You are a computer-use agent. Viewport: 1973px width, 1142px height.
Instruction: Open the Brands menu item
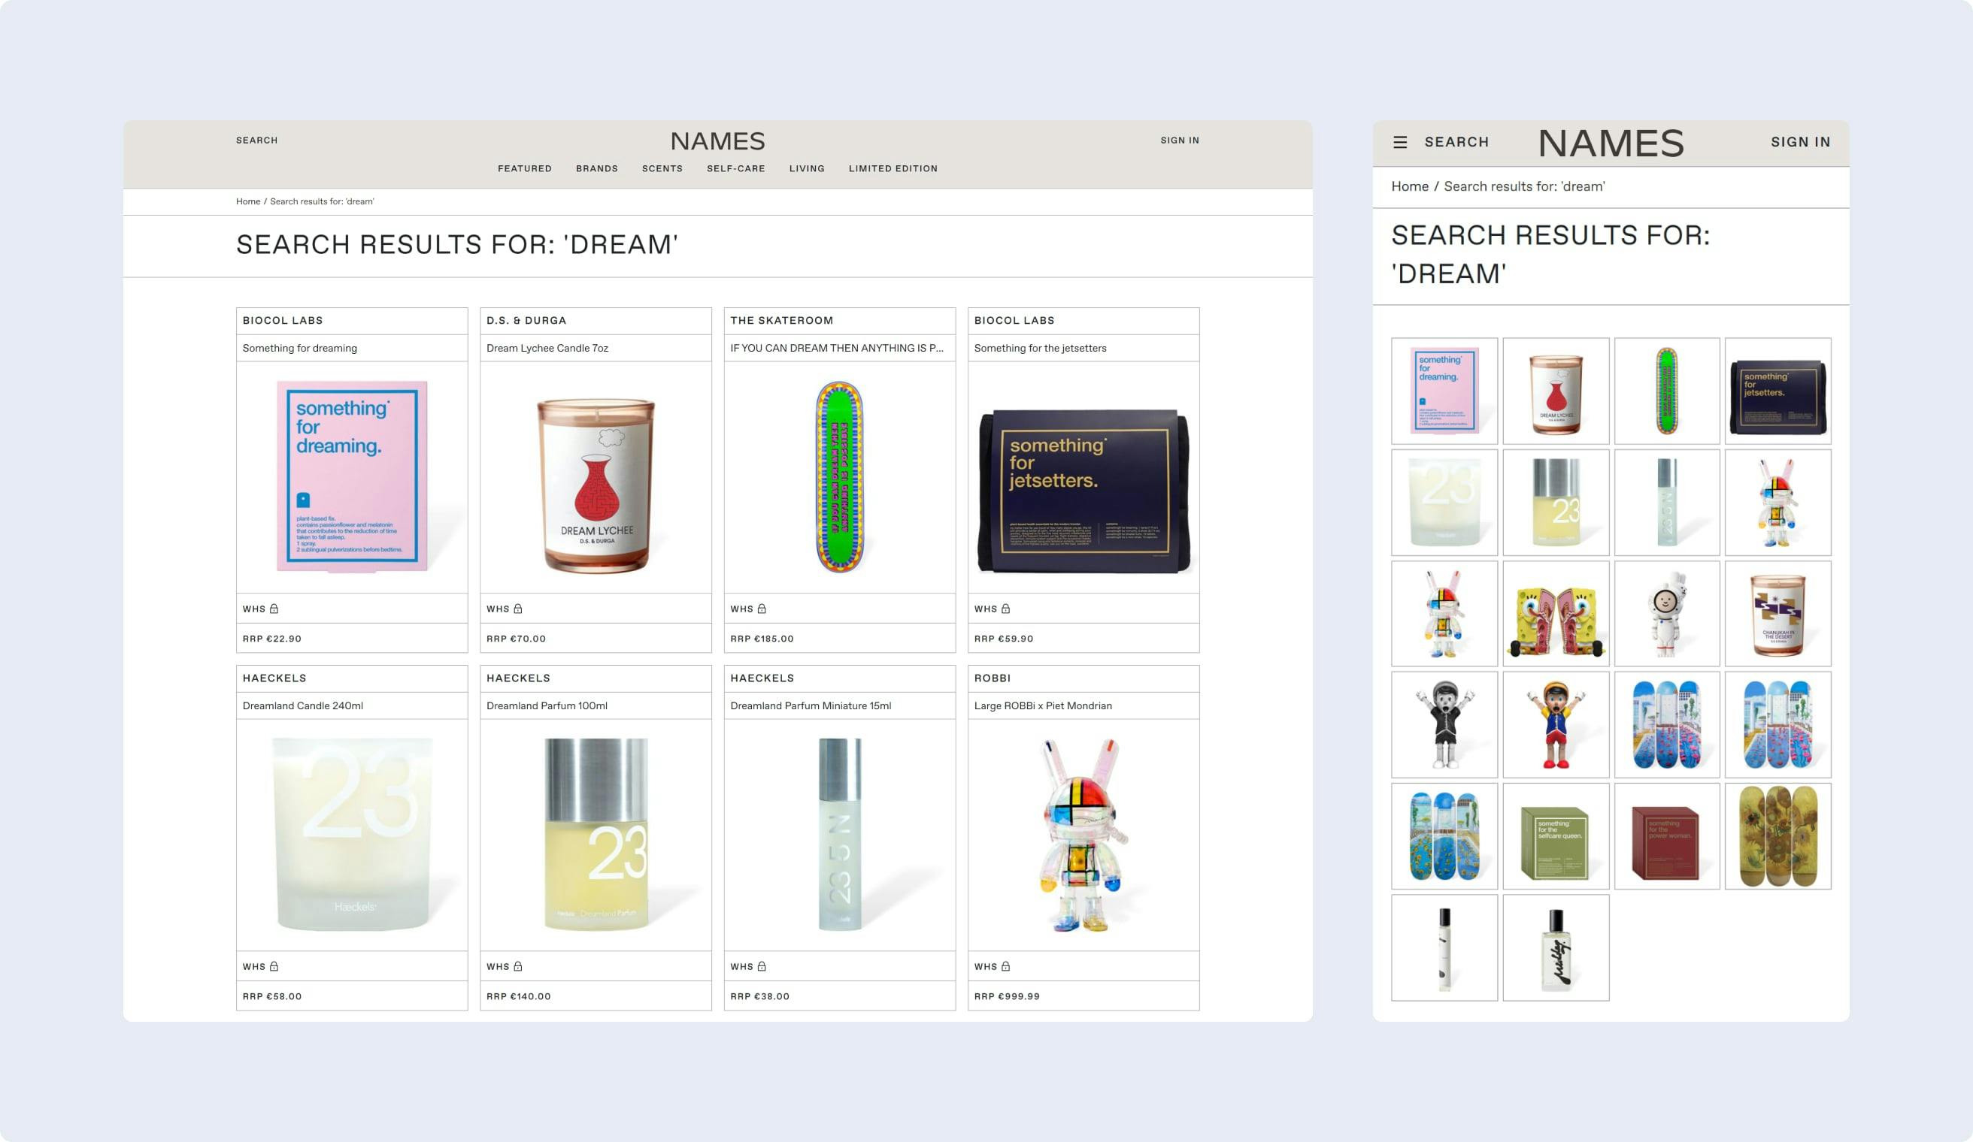click(x=596, y=169)
